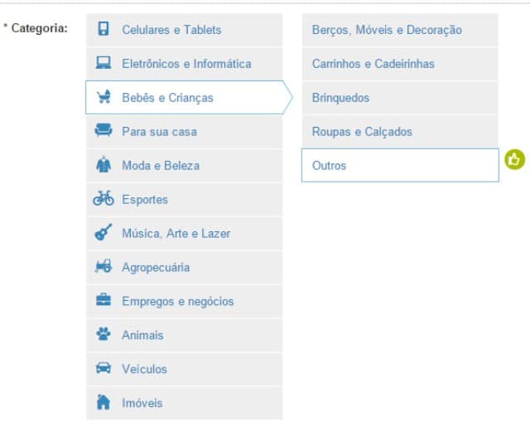
Task: Click the laptop icon for Eletrônicos e Informática
Action: [104, 63]
